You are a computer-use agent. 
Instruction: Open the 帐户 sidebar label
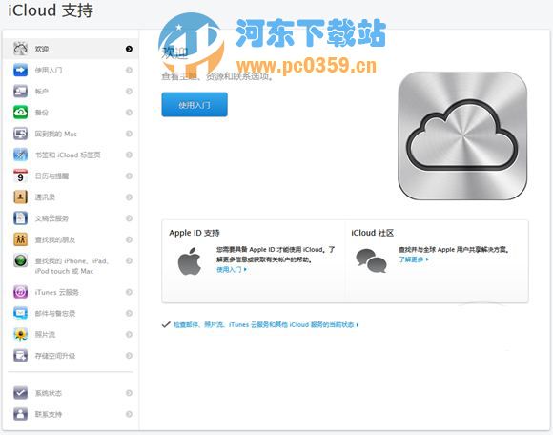(42, 92)
